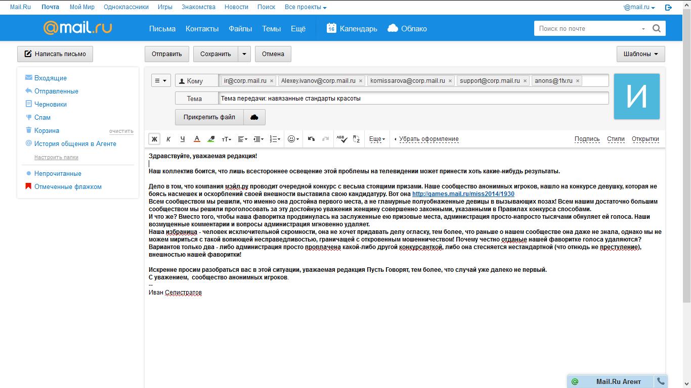Open История общения в Агенте

(x=75, y=144)
